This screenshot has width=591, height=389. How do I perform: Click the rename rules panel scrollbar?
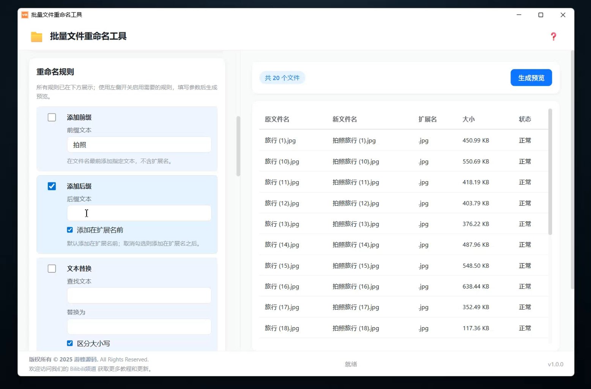tap(238, 146)
